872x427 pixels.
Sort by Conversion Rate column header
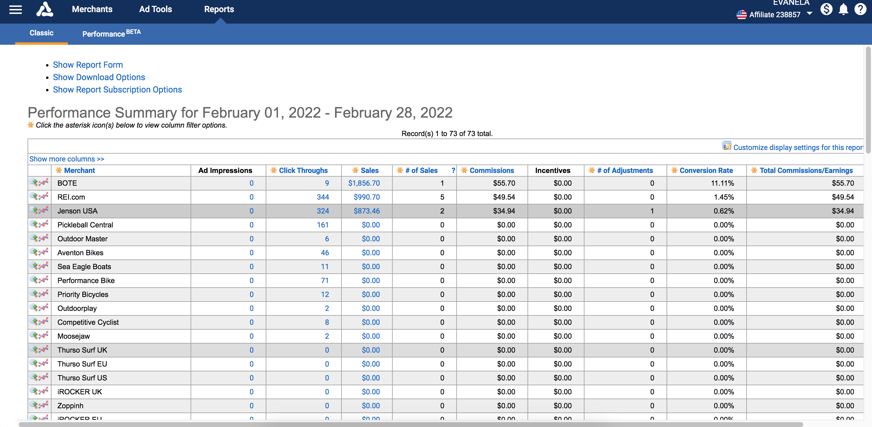pyautogui.click(x=706, y=171)
